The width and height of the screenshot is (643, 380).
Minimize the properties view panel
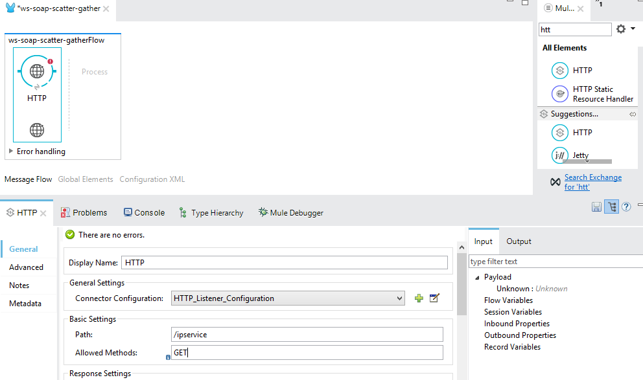(640, 205)
